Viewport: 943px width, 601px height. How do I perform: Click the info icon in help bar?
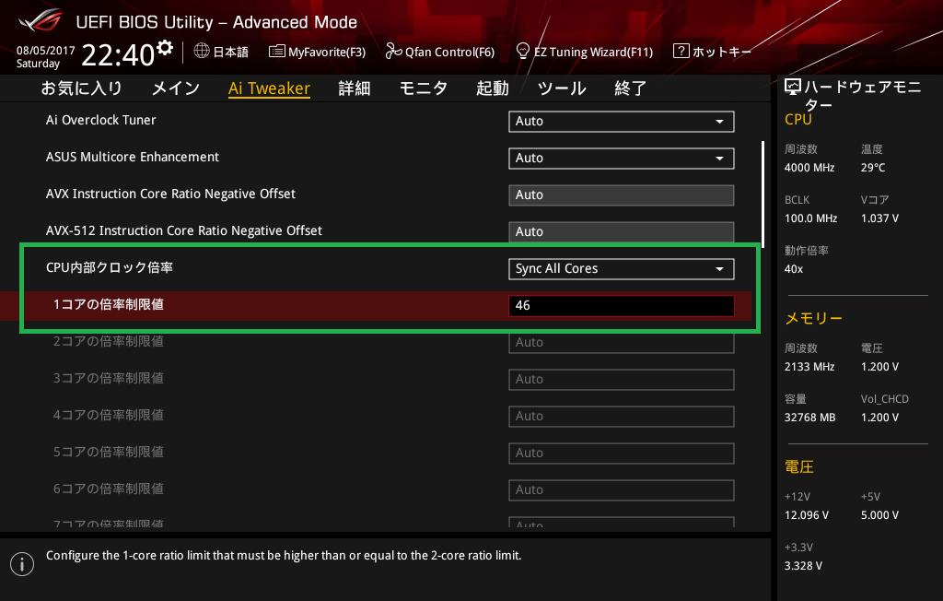click(x=21, y=564)
